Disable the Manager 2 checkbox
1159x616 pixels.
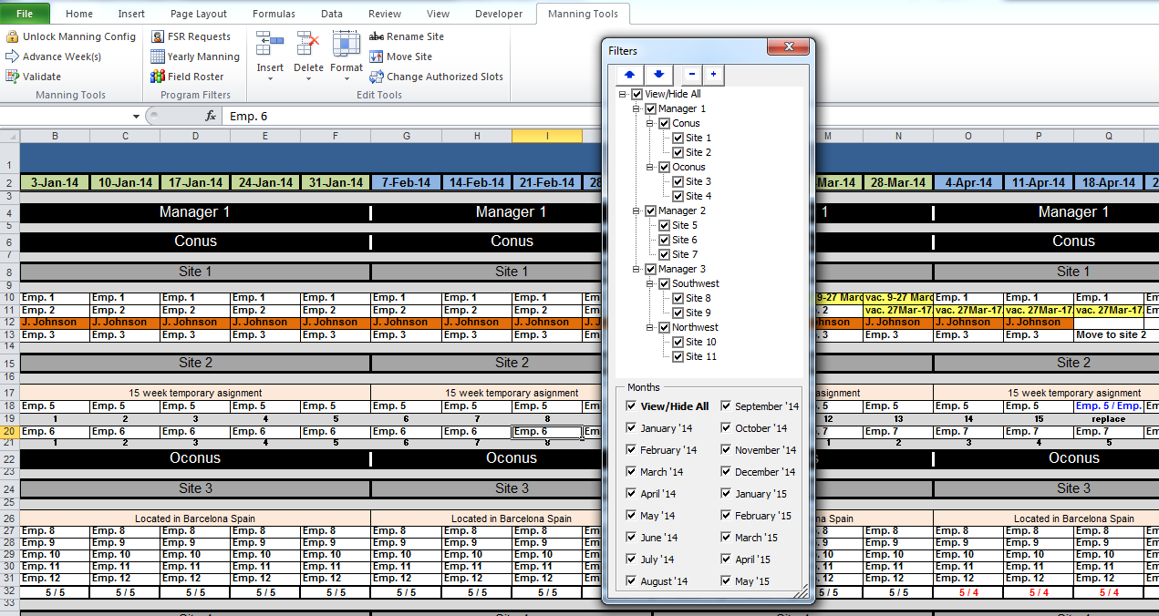651,210
